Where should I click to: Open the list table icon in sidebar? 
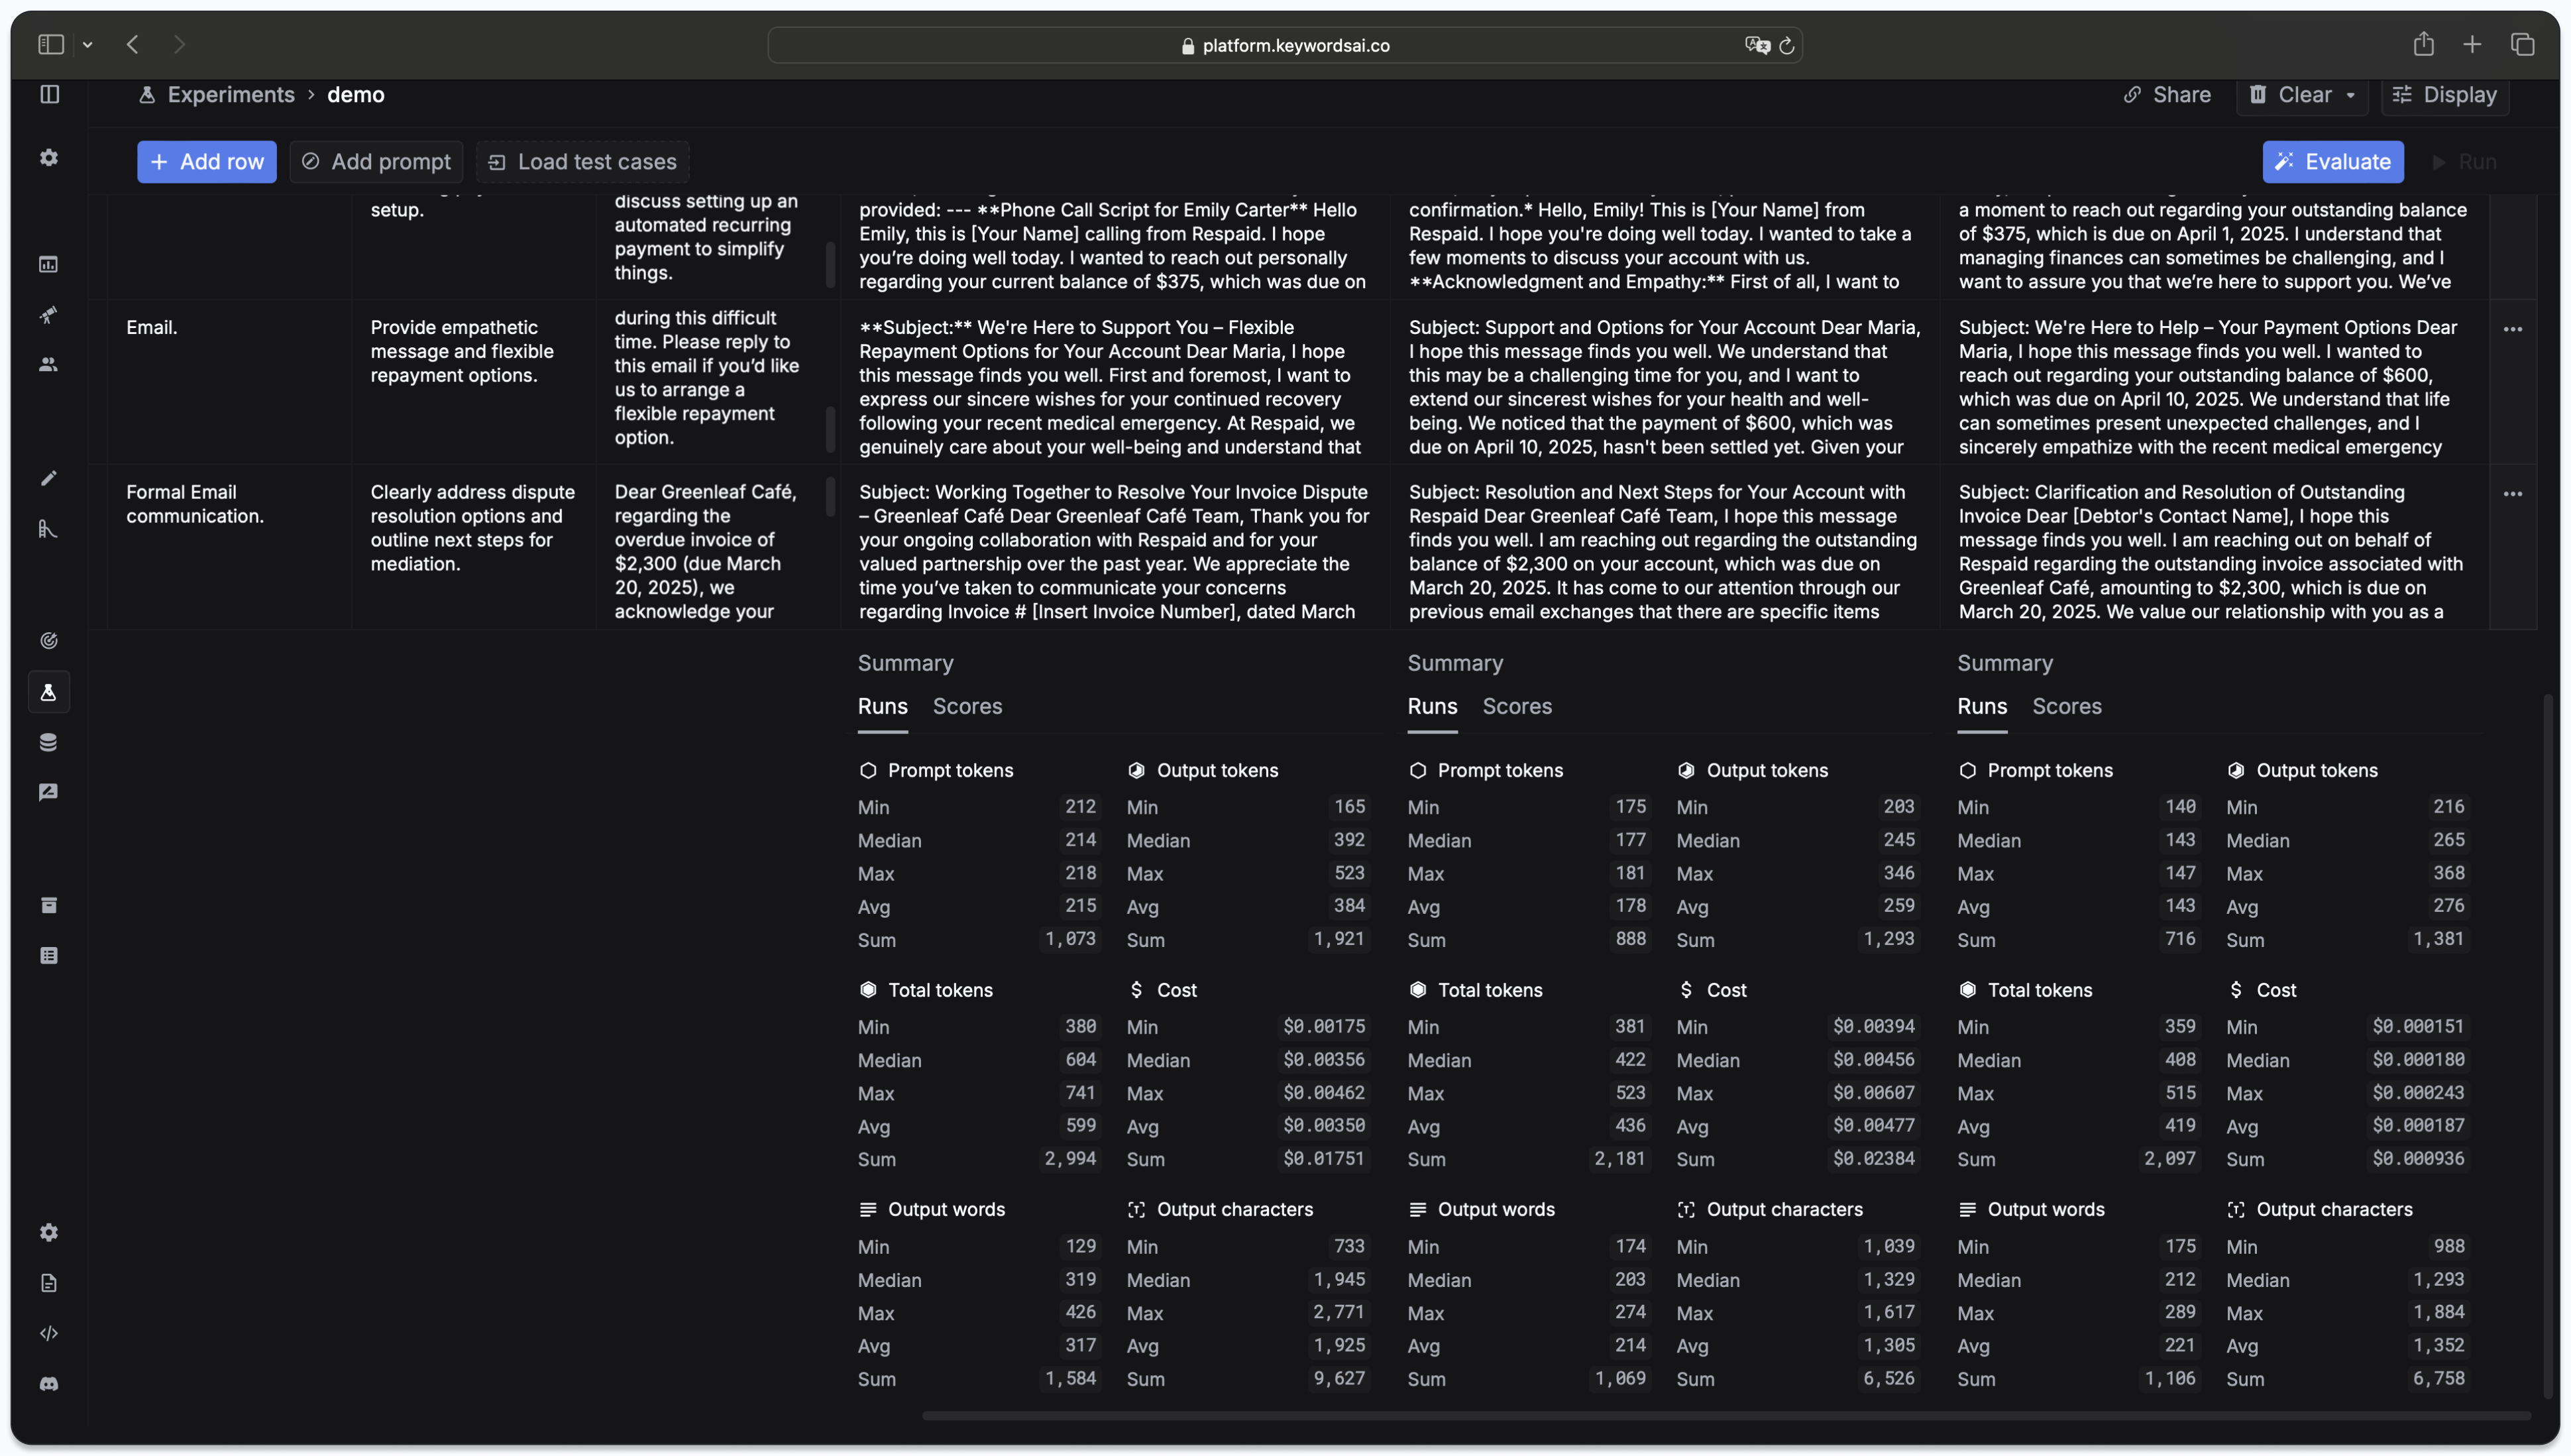tap(49, 956)
